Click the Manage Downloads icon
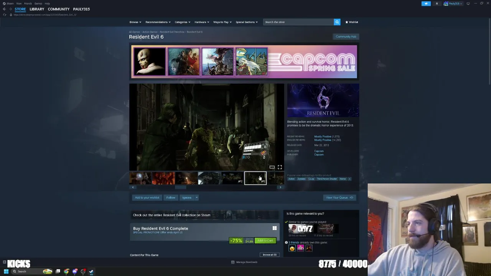This screenshot has width=491, height=276. [x=232, y=262]
